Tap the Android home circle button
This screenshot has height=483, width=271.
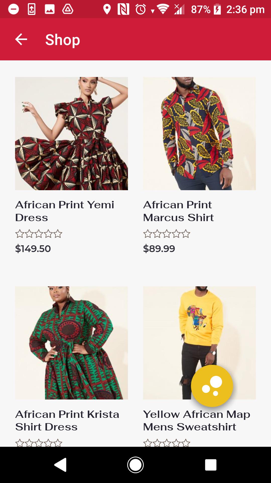135,465
